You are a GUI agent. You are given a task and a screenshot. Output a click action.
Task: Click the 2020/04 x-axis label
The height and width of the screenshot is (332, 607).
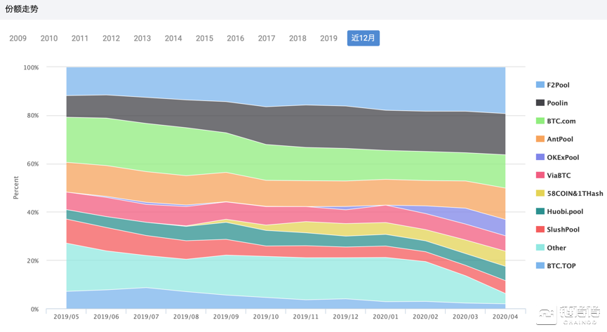point(505,317)
